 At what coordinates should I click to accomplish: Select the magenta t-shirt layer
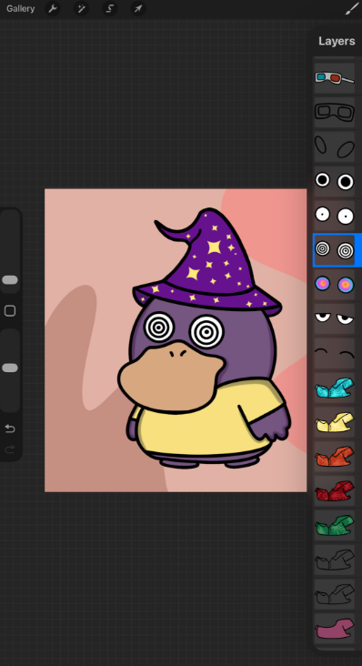335,628
